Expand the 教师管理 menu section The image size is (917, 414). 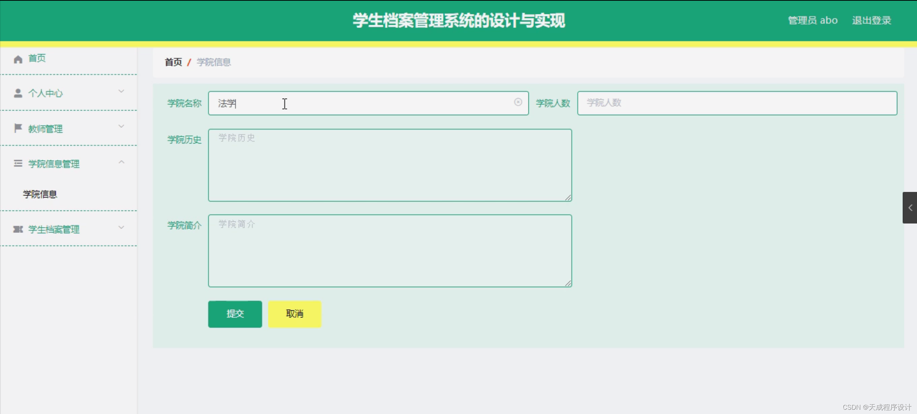point(122,126)
